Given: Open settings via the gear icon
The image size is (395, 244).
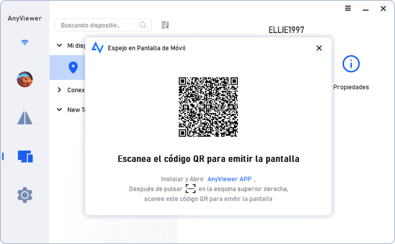Looking at the screenshot, I should click(25, 195).
